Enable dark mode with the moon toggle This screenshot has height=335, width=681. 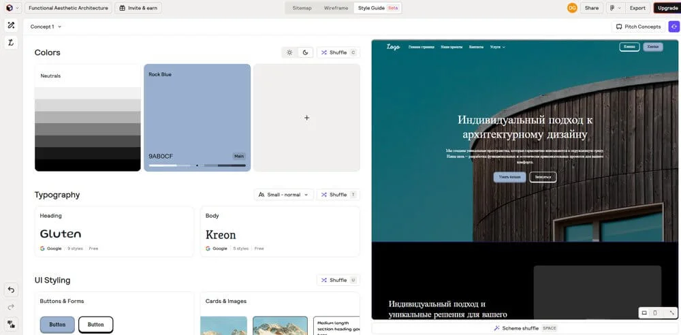point(305,52)
